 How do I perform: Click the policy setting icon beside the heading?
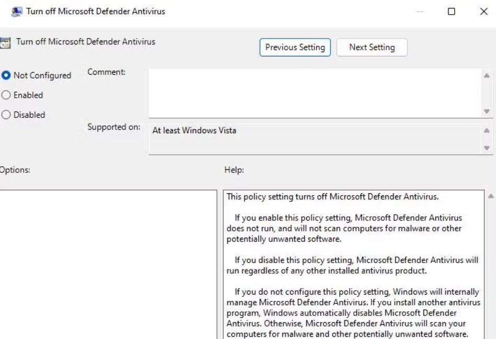point(5,43)
